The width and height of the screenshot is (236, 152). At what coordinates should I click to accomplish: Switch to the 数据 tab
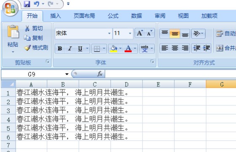pyautogui.click(x=137, y=16)
